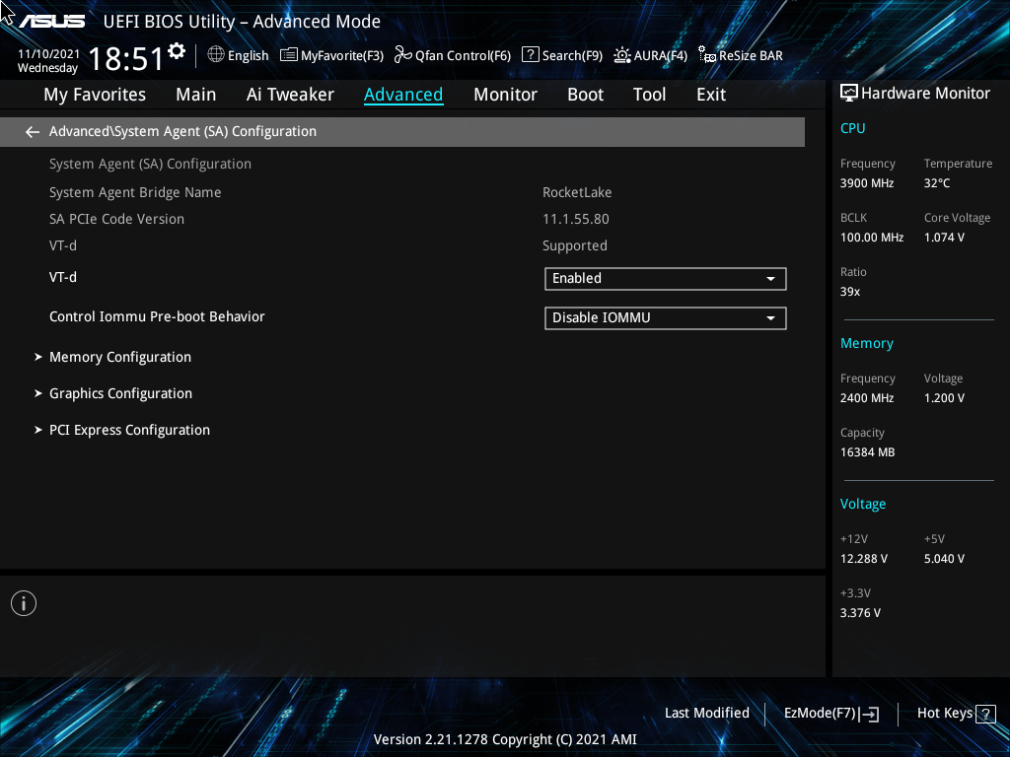Click the globe language icon
Image resolution: width=1010 pixels, height=757 pixels.
point(216,55)
